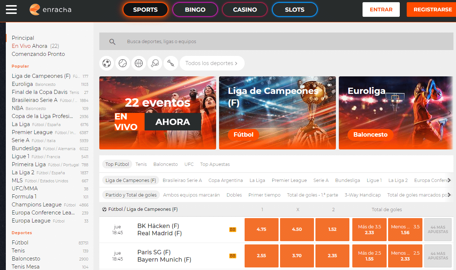Screen dimensions: 456x270
Task: Click the BB badge for BK Häcken match
Action: [x=233, y=229]
